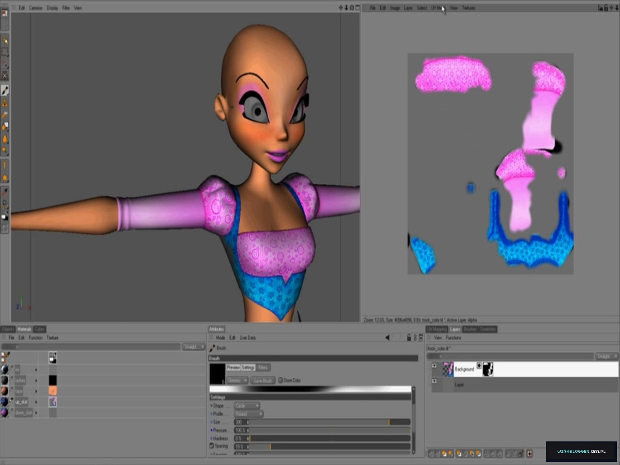Open the Cameras menu in 3D viewport
The width and height of the screenshot is (620, 465).
click(36, 8)
